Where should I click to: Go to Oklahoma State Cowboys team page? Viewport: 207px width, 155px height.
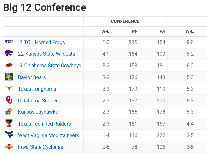[53, 66]
